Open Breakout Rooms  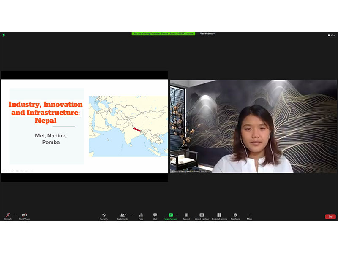pos(219,216)
